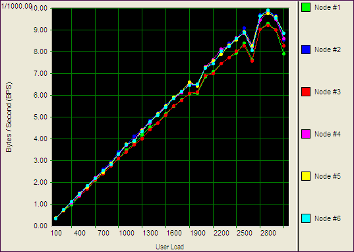Screen dimensions: 354x252
Task: Click the 700 user load tick label
Action: [103, 233]
